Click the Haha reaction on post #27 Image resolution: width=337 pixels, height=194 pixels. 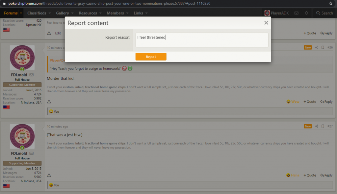click(x=293, y=175)
